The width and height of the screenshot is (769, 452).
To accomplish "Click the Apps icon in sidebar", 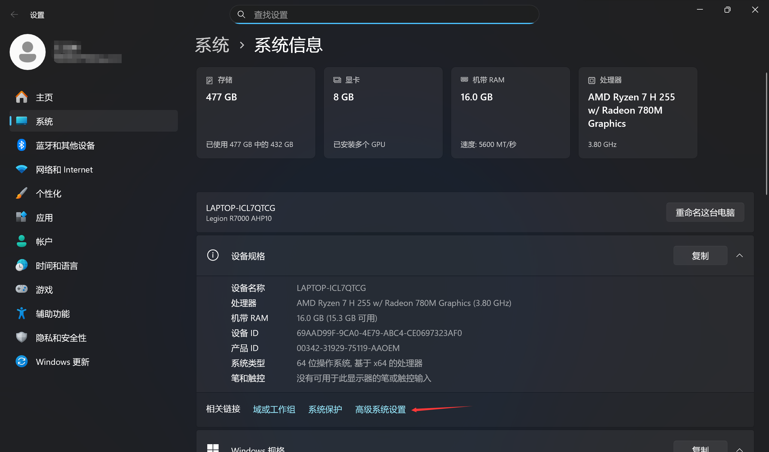I will (21, 218).
